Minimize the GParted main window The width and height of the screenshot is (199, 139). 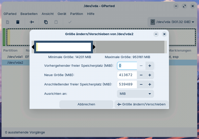click(176, 6)
